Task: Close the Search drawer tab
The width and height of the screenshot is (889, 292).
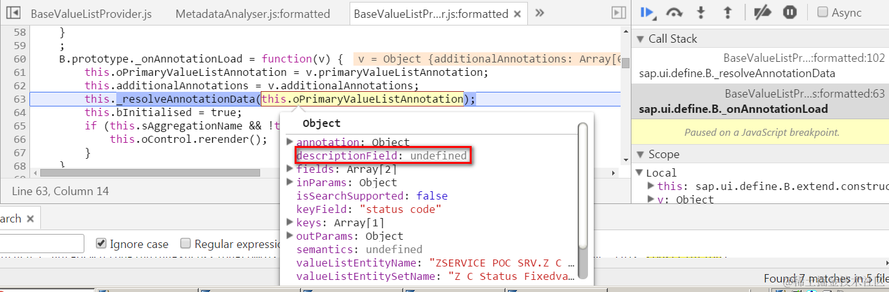Action: click(30, 219)
